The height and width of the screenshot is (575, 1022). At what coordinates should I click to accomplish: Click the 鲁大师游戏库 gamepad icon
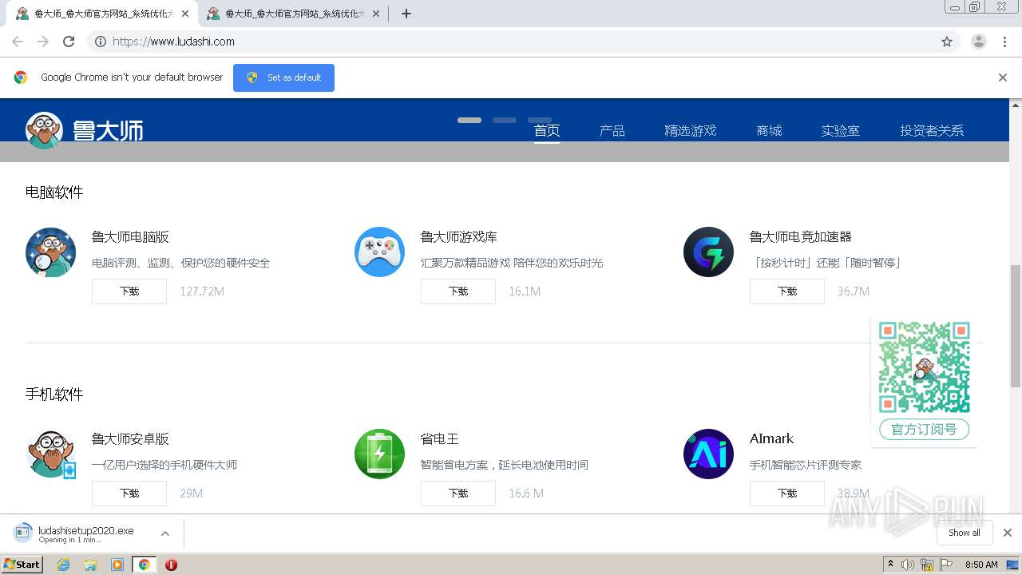[x=379, y=252]
